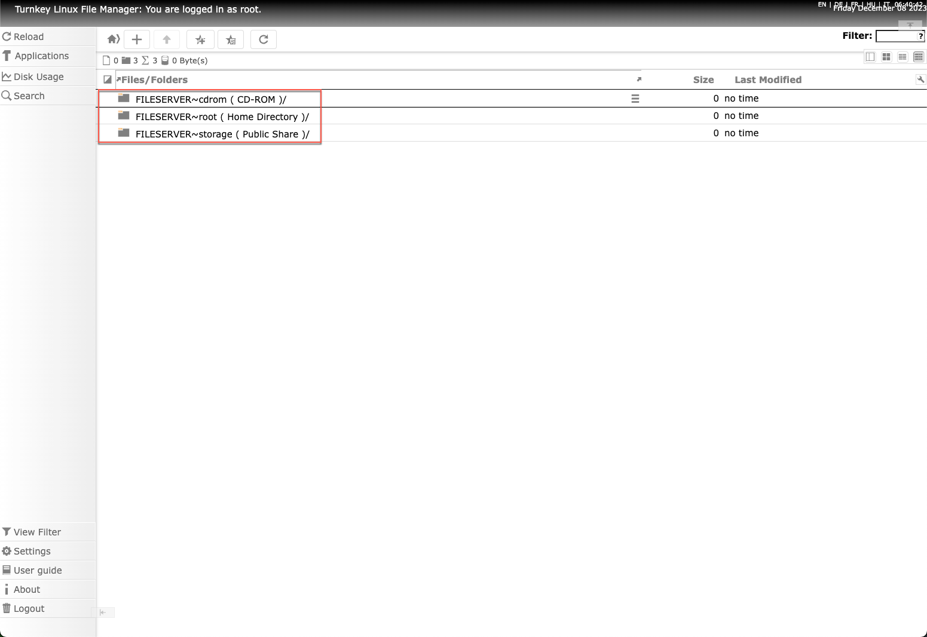Screen dimensions: 927x637
Task: Switch interface language to DE
Action: 840,4
